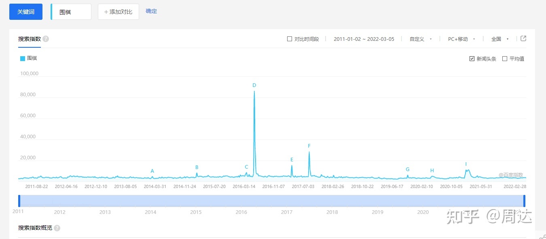Enable the 对比时间段 checkbox
The image size is (546, 239).
click(x=290, y=39)
